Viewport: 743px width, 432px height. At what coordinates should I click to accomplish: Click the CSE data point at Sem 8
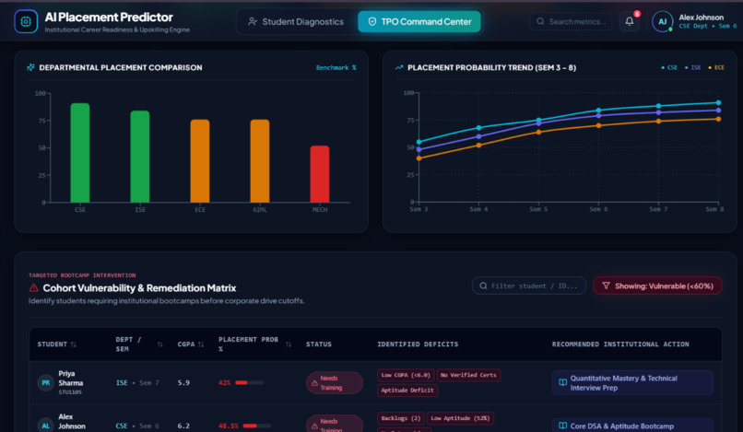click(718, 103)
